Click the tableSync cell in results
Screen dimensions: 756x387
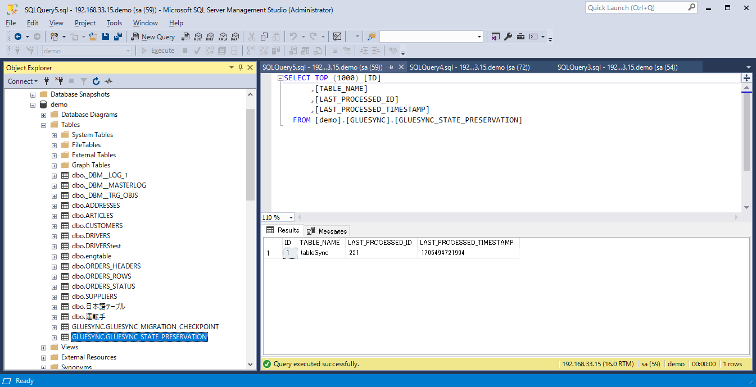(x=321, y=253)
